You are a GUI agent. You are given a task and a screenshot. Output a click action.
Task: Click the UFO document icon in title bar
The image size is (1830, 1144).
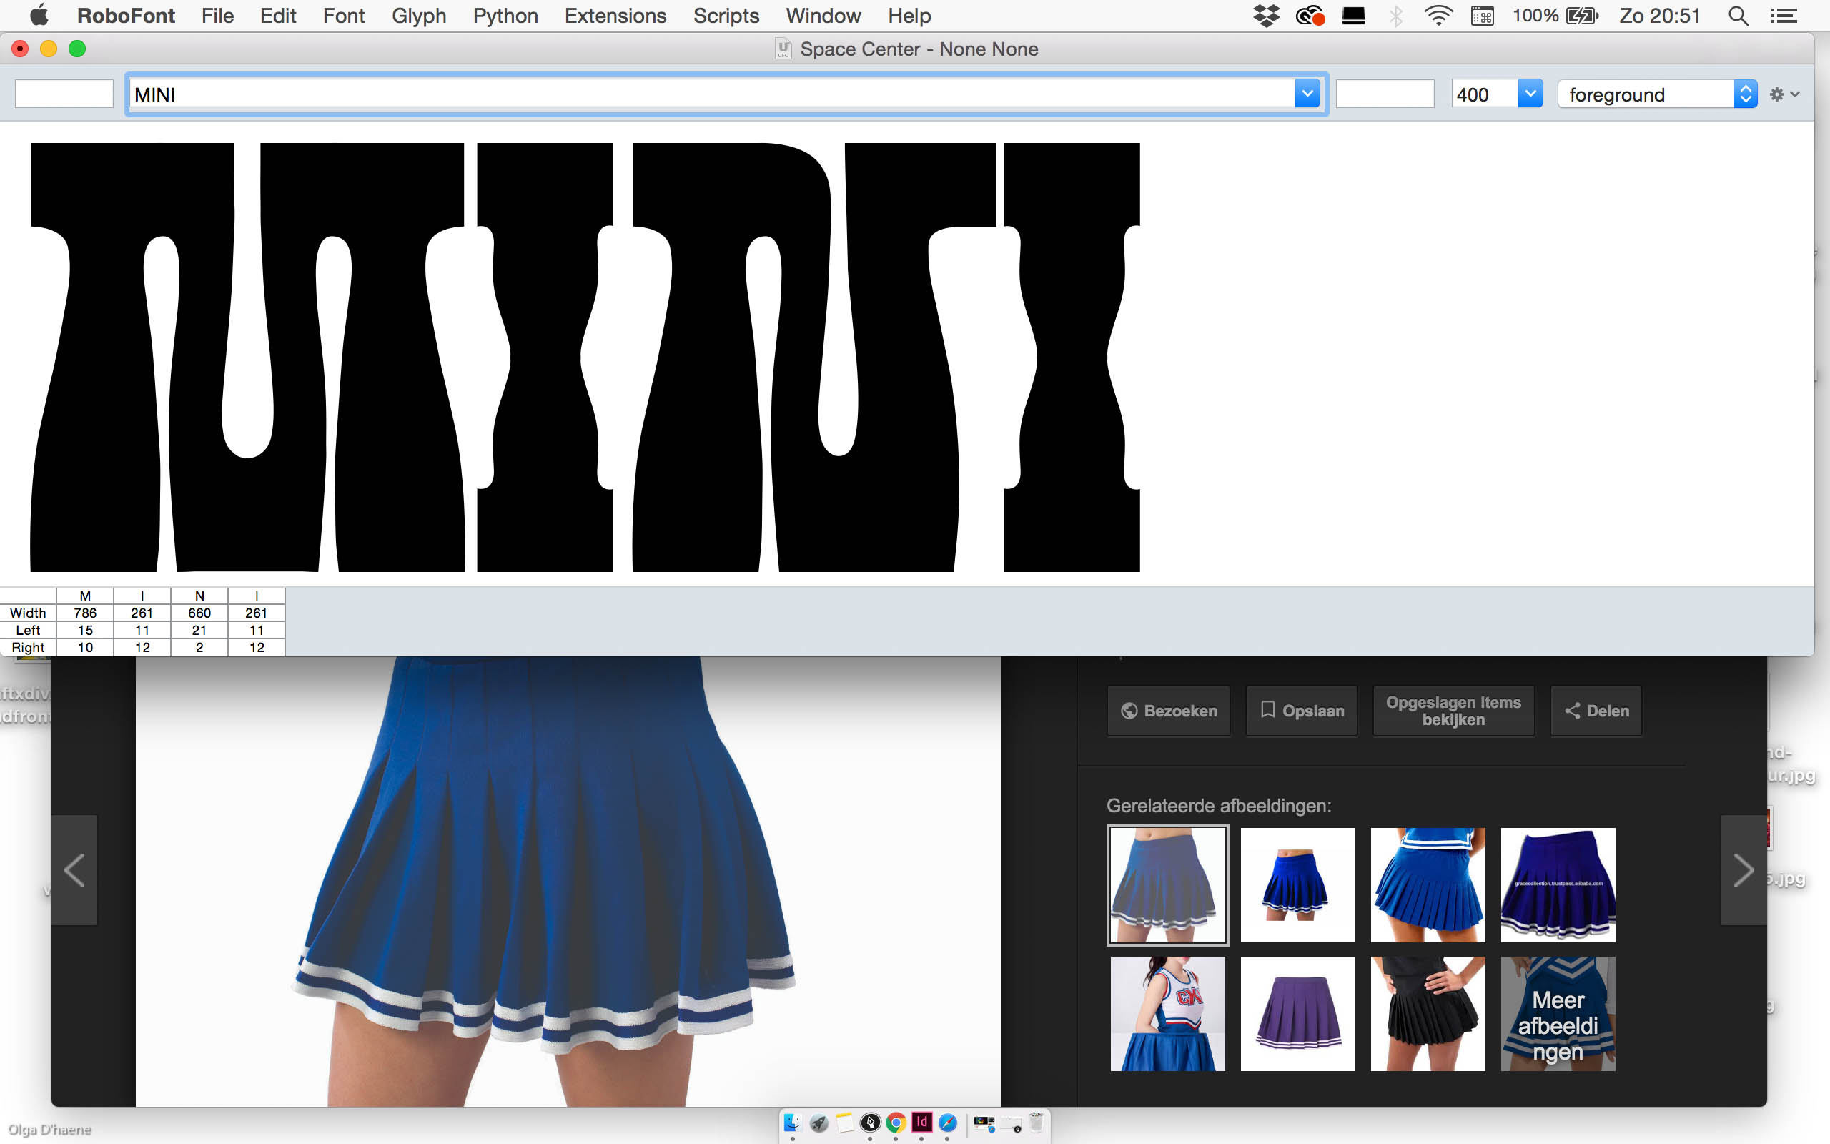pos(783,49)
